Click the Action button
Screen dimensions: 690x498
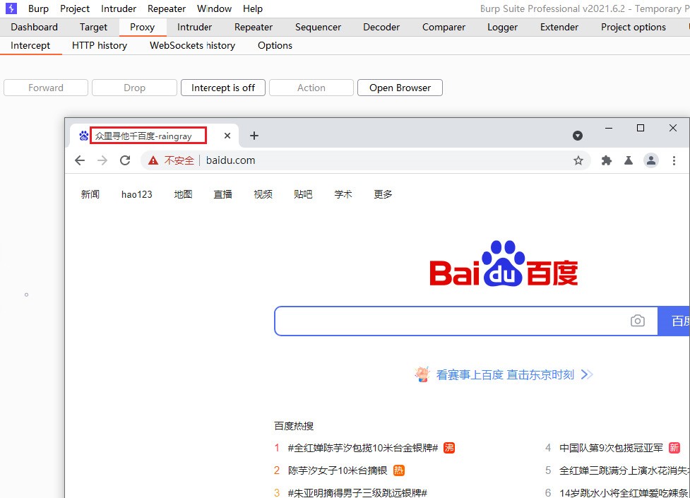pyautogui.click(x=311, y=88)
